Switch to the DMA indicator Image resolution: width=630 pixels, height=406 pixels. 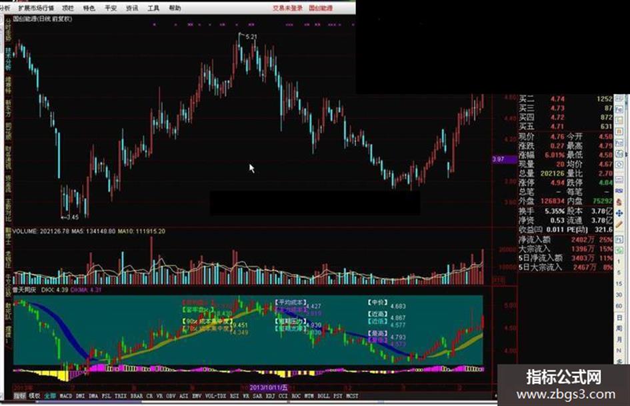93,396
